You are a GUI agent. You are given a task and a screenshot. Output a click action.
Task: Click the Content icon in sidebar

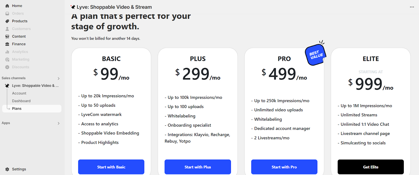pos(7,37)
